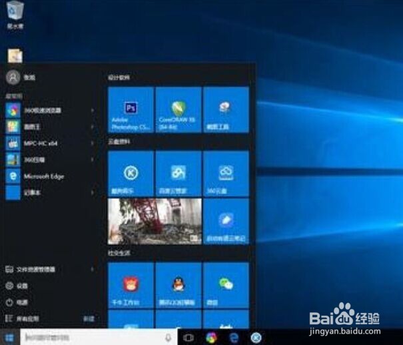Expand jump list for MPC-HC x64
403x345 pixels.
pos(93,143)
